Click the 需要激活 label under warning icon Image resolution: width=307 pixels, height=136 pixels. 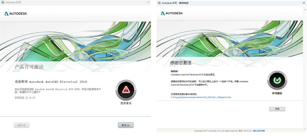126,103
